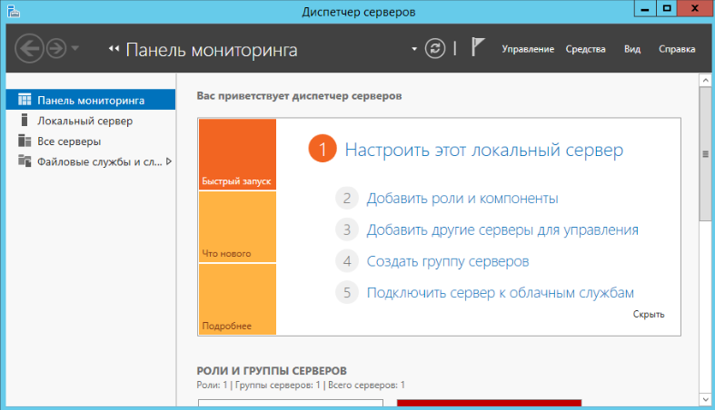Click the Все серверы icon
Screen dimensions: 715x410
[25, 141]
